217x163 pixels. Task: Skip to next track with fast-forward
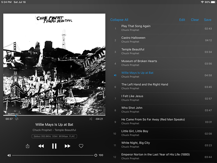[x=67, y=146]
